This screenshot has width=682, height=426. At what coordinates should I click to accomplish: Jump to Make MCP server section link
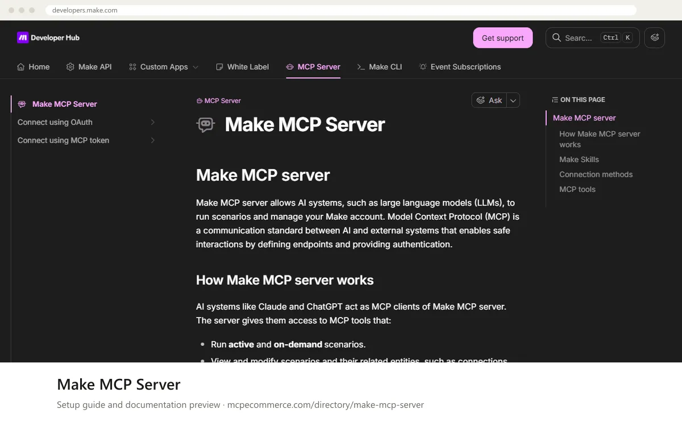click(584, 118)
